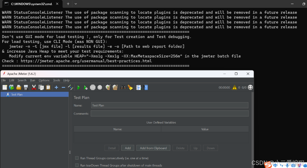The width and height of the screenshot is (307, 168).
Task: Click the New test plan icon
Action: 5,87
